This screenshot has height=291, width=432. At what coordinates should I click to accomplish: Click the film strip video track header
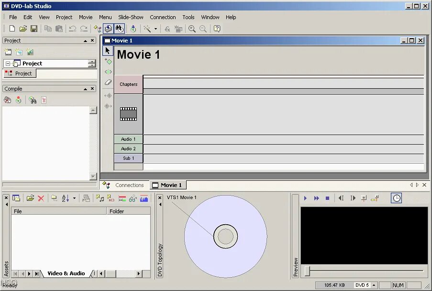tap(128, 114)
